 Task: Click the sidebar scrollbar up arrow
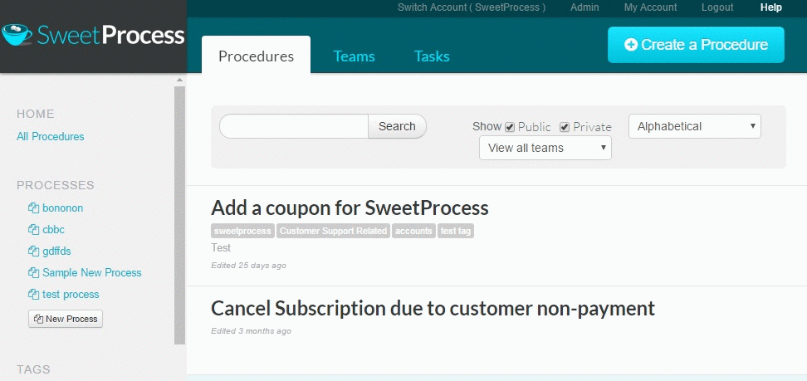[x=179, y=80]
